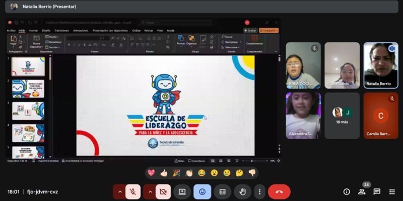Expand audio settings arrow beside microphone
The image size is (403, 201).
[119, 192]
